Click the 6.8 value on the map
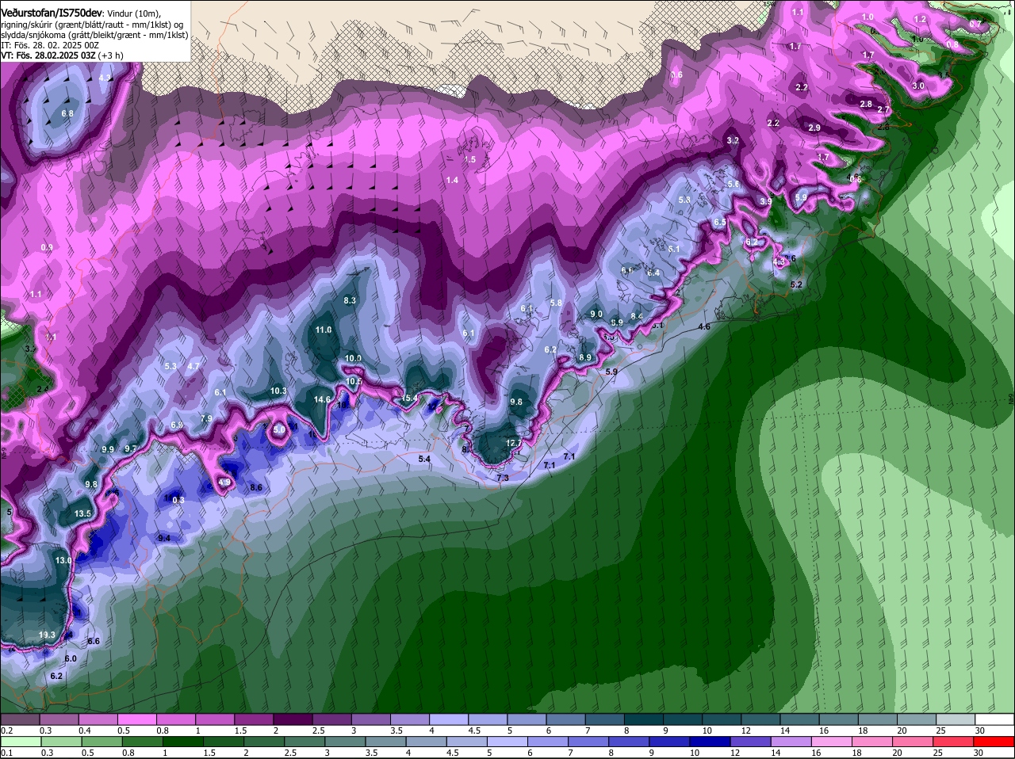The width and height of the screenshot is (1015, 759). pos(67,113)
